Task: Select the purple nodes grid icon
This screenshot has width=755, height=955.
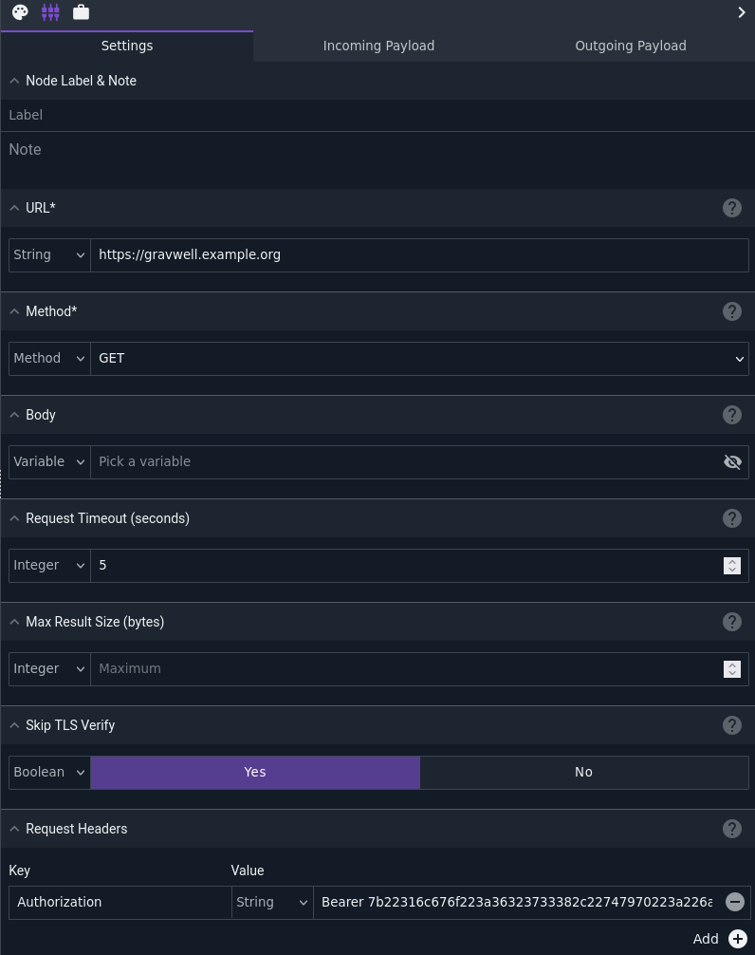Action: pyautogui.click(x=50, y=12)
